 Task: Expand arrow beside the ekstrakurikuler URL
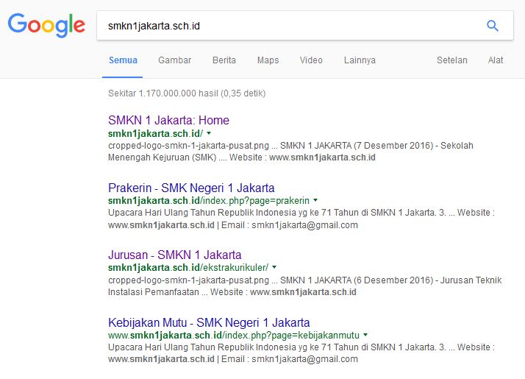(274, 267)
